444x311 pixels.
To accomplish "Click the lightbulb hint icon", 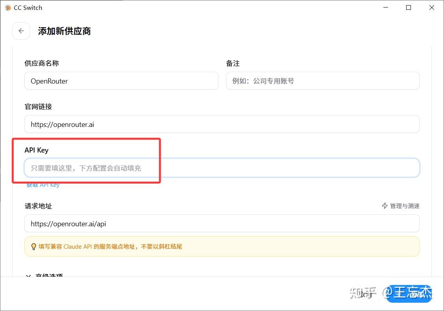I will 34,246.
